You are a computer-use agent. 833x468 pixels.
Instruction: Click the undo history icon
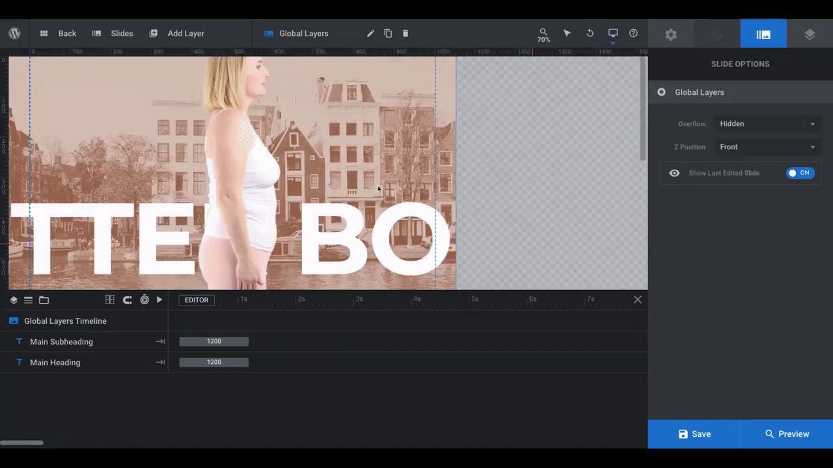point(590,33)
